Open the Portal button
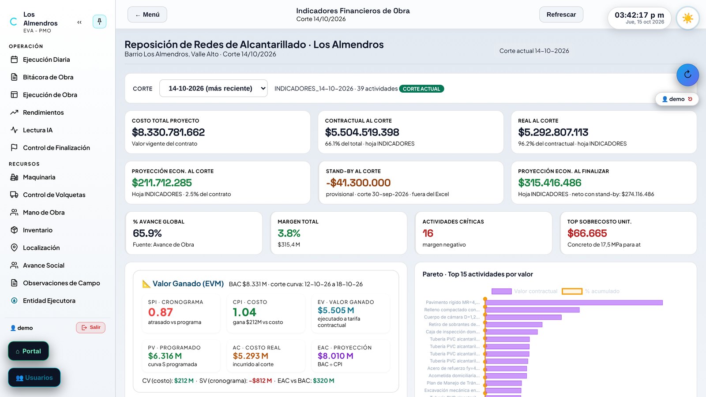 coord(28,351)
